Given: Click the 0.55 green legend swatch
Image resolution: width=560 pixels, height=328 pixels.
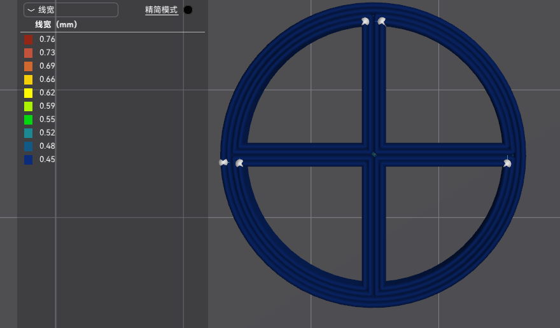Looking at the screenshot, I should click(28, 120).
